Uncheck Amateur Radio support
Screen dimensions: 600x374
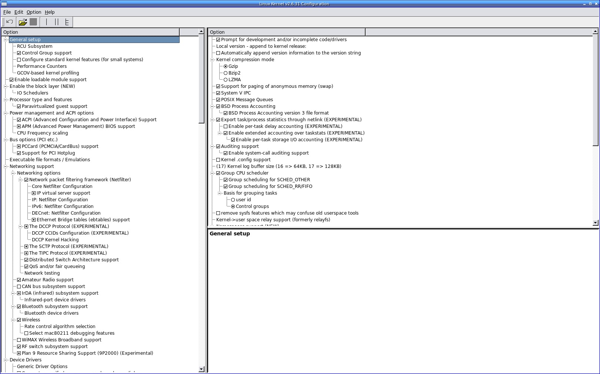[19, 280]
